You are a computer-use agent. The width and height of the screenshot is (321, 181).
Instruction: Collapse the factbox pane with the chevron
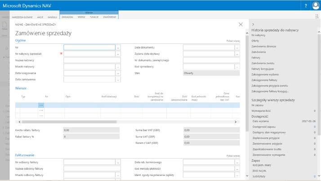(x=253, y=24)
